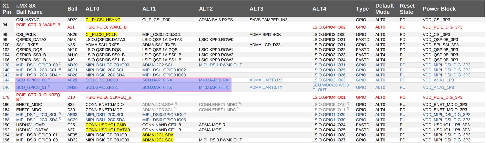Select the pin number '178'
486x143 pixels.
coord(6,97)
